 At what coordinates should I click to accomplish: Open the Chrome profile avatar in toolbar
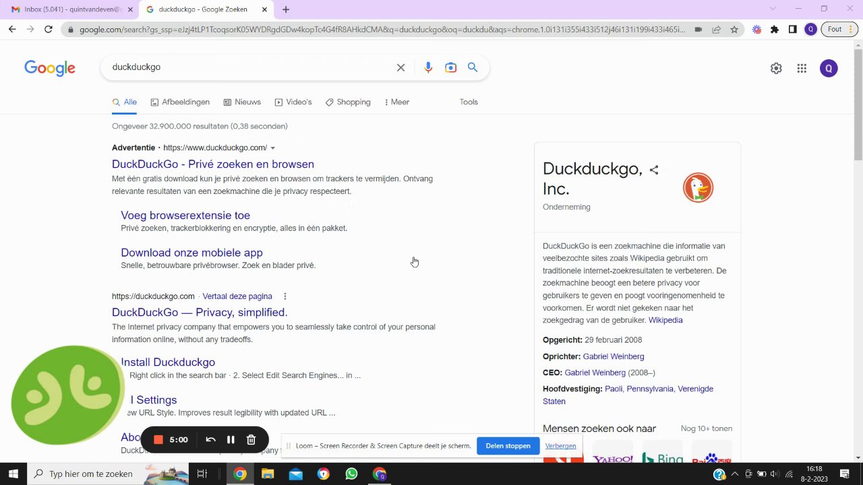click(x=810, y=29)
